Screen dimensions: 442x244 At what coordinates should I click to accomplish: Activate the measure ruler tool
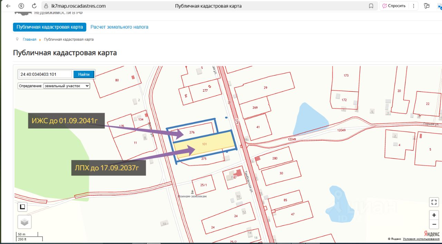(x=22, y=207)
